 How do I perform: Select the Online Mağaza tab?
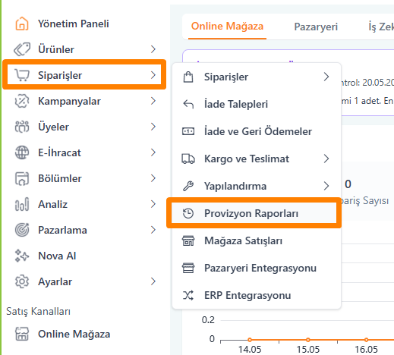227,27
